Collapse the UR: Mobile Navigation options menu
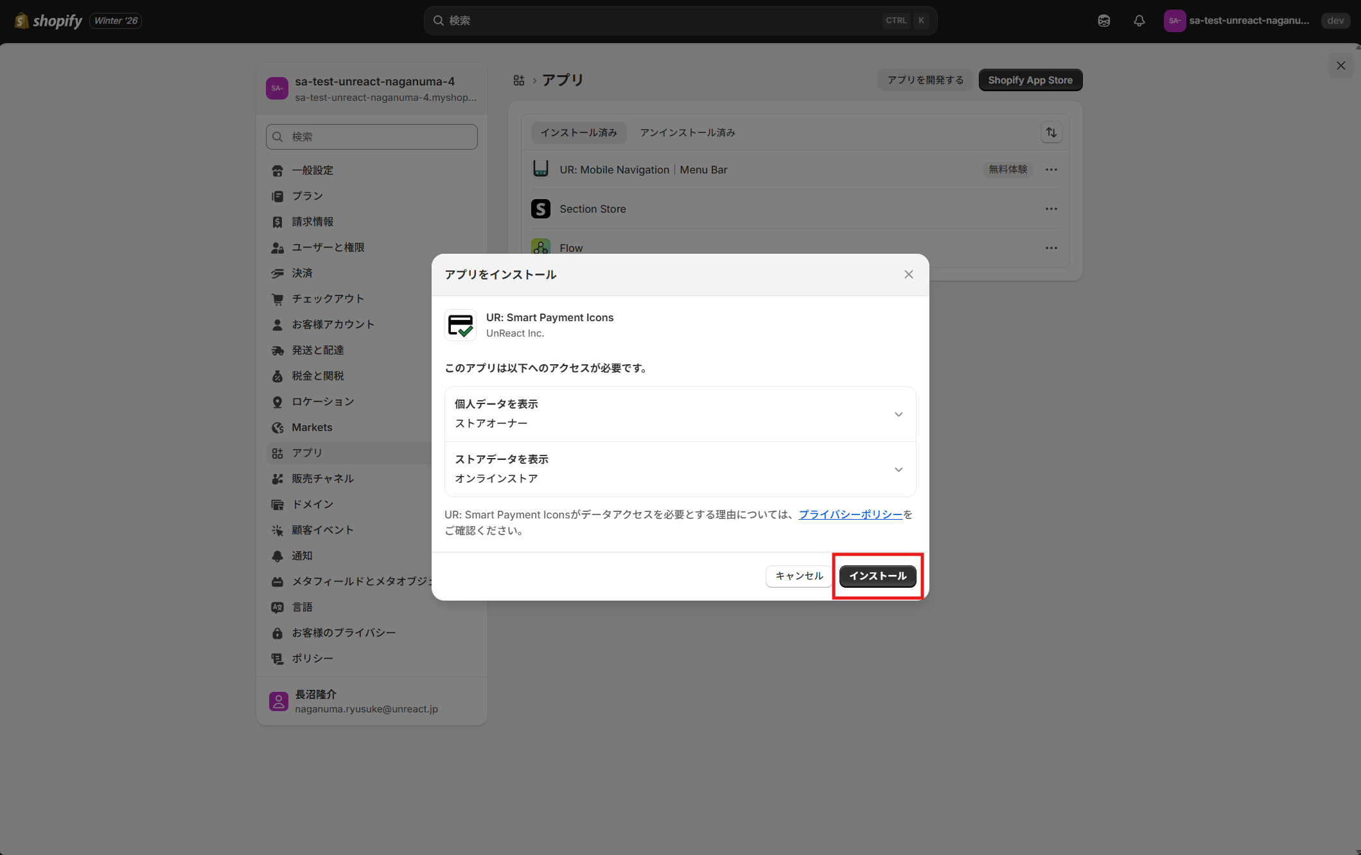1361x855 pixels. [x=1051, y=170]
